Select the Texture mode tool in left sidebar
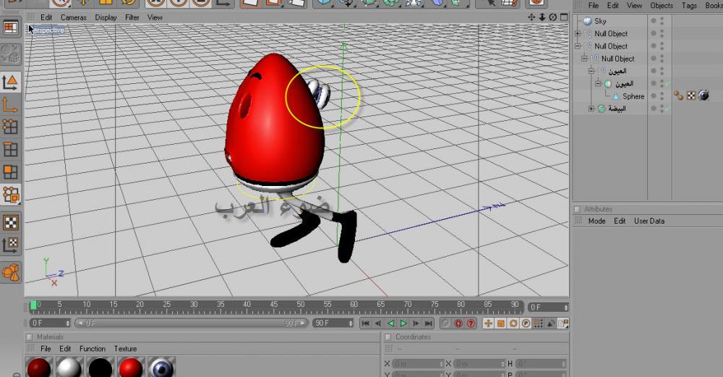The width and height of the screenshot is (723, 377). 11,222
